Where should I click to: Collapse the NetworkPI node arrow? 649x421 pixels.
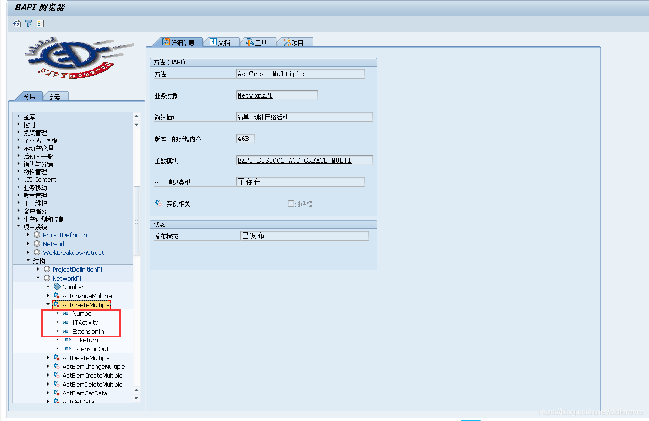pos(38,278)
